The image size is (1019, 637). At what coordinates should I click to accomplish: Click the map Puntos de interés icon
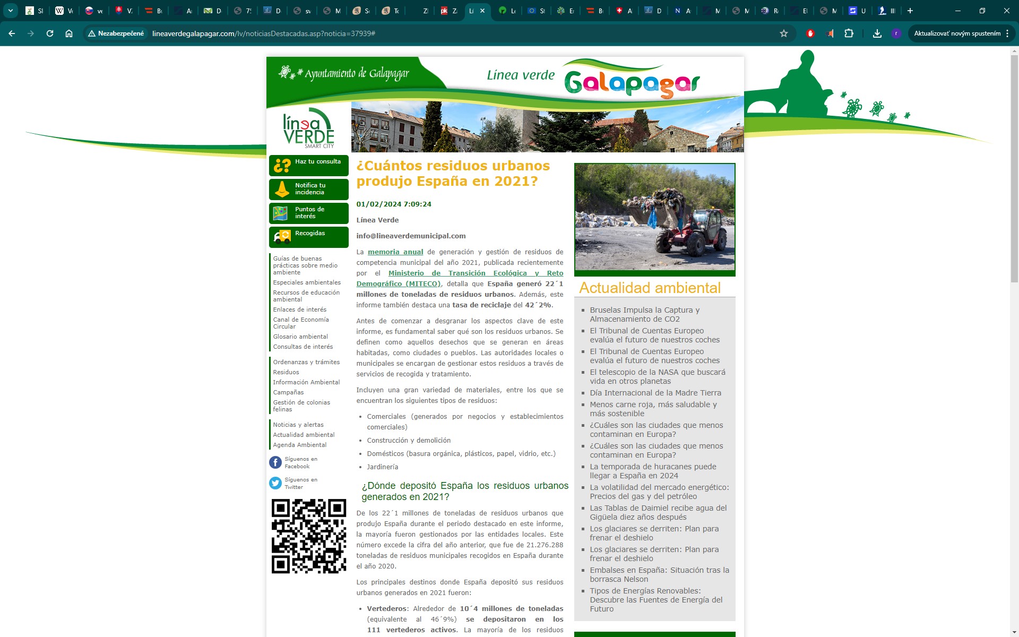pyautogui.click(x=280, y=213)
